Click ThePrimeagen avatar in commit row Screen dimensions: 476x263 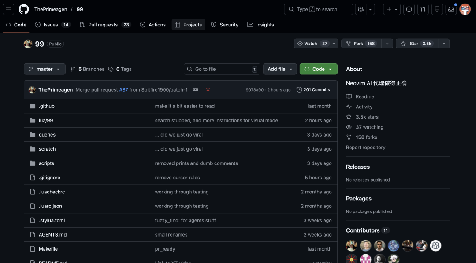coord(32,90)
